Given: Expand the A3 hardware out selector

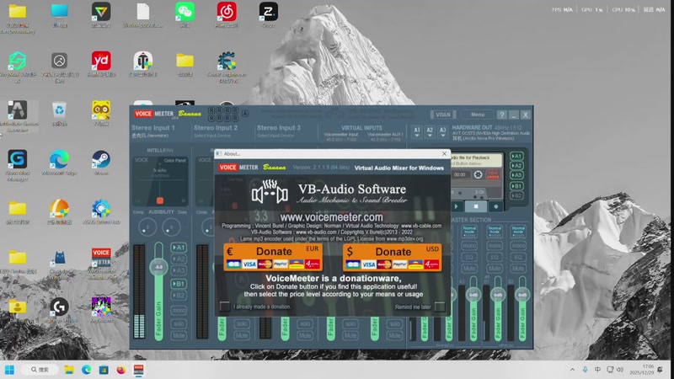Looking at the screenshot, I should tap(443, 132).
